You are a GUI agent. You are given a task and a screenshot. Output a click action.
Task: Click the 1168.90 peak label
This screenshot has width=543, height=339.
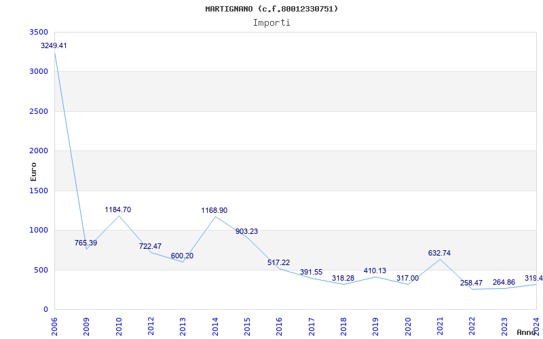[214, 210]
